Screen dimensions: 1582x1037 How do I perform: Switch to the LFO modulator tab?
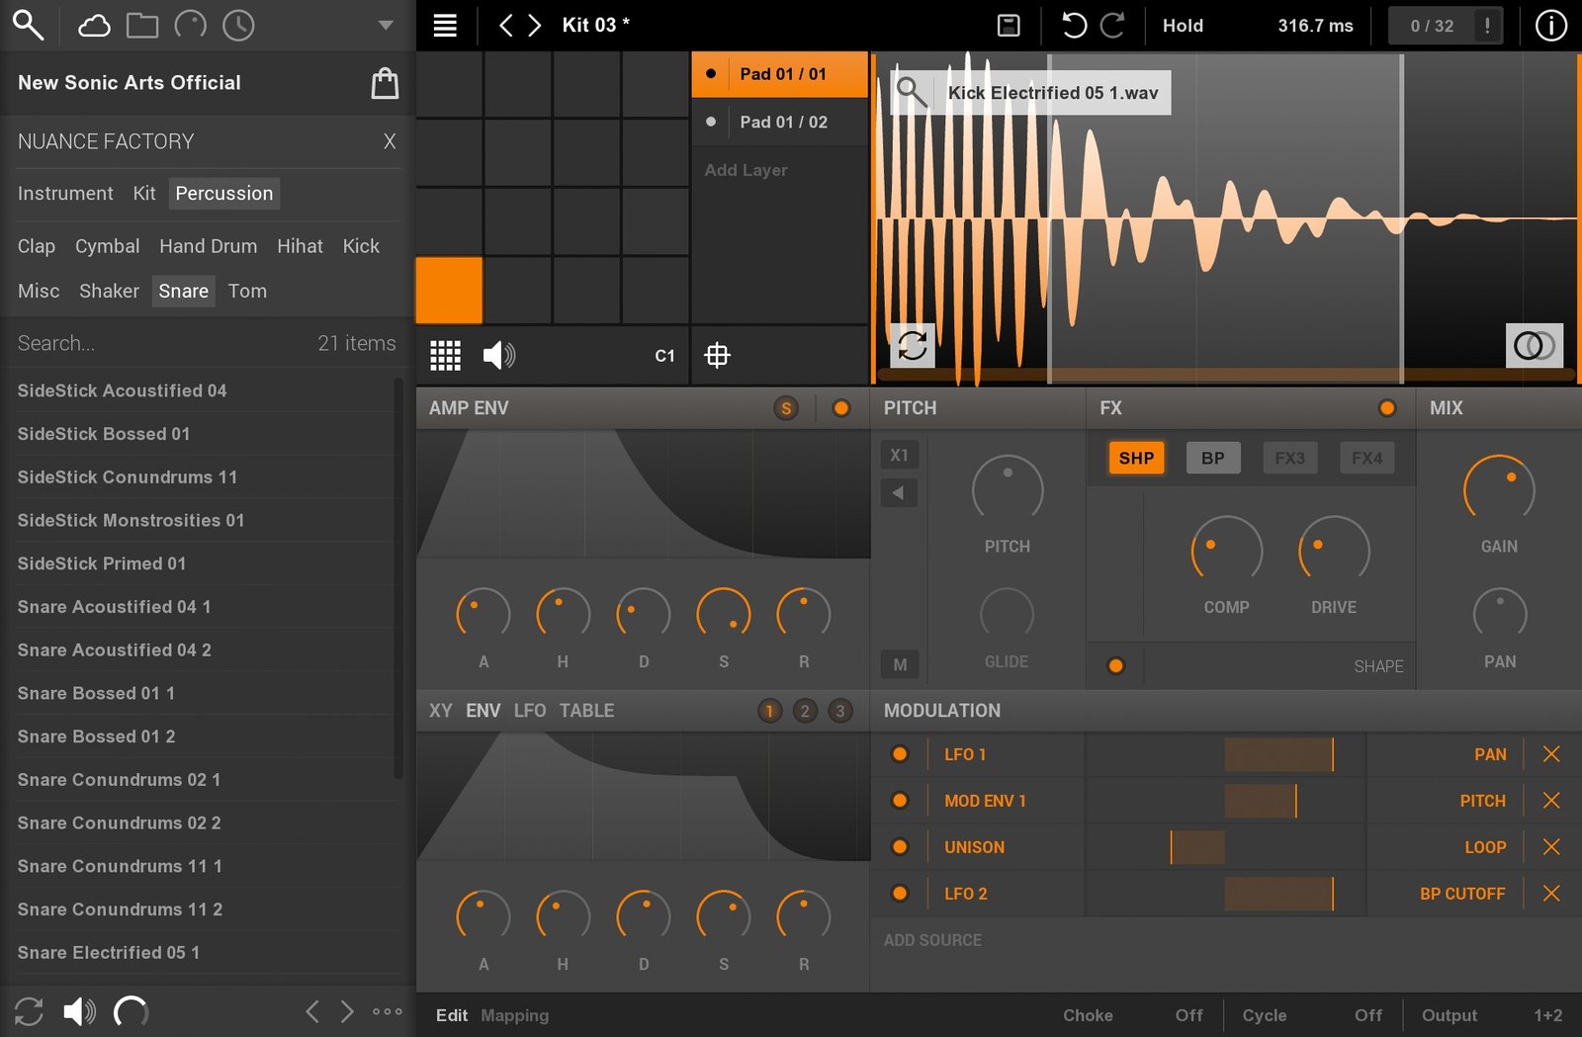[530, 711]
